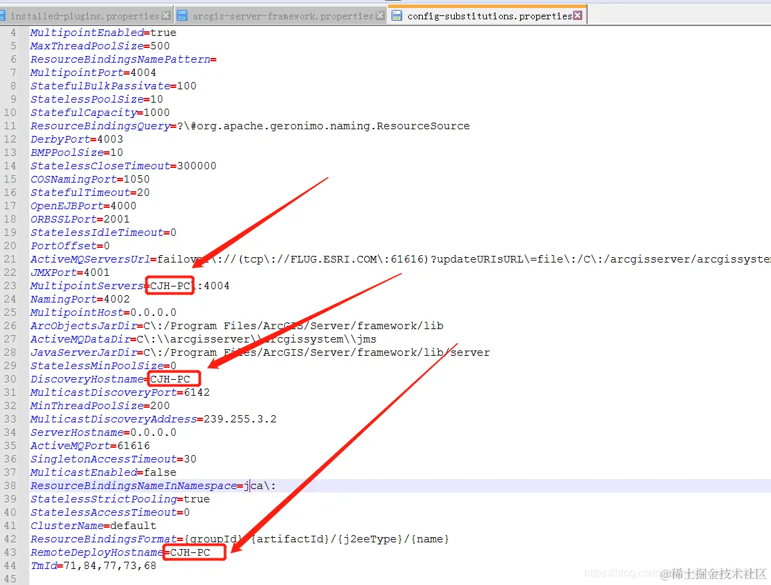The height and width of the screenshot is (585, 771).
Task: Click the CJH-PC value of MultipointServers
Action: point(170,285)
